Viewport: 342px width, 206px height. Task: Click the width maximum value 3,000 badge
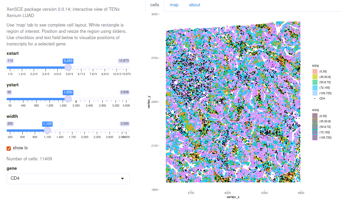point(125,124)
